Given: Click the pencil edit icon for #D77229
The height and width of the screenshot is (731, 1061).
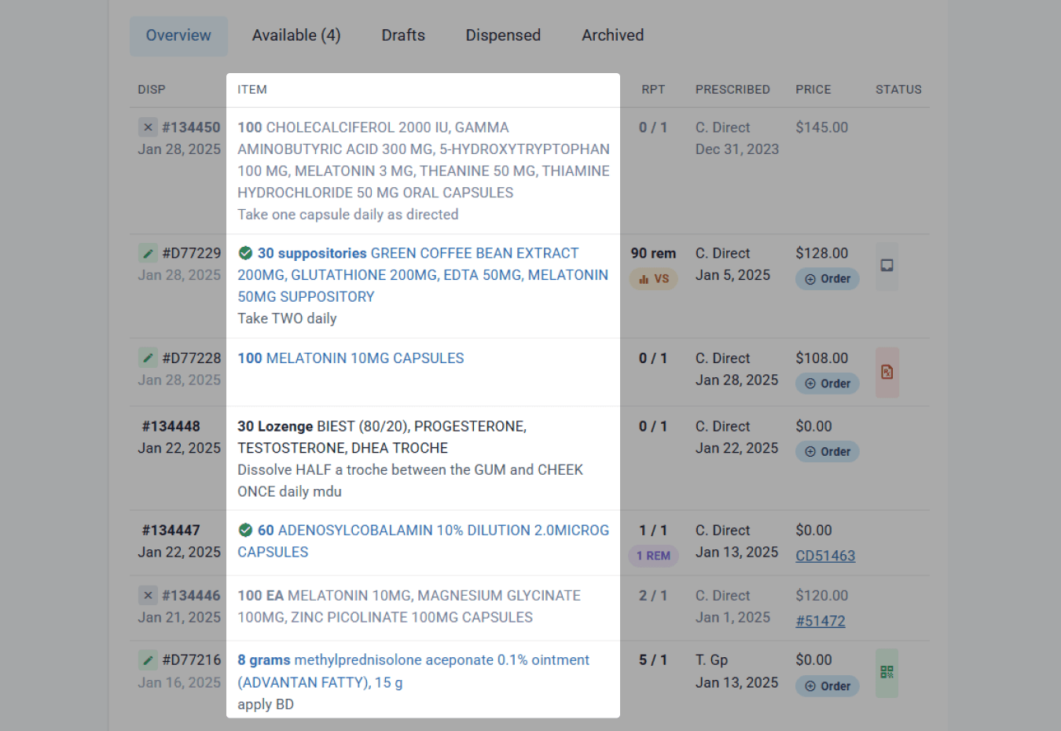Looking at the screenshot, I should (x=148, y=253).
